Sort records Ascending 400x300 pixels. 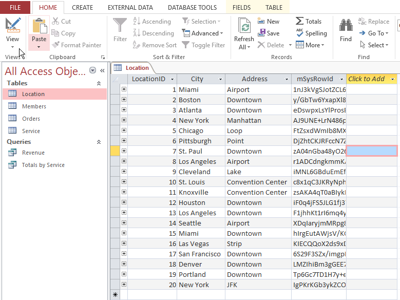152,21
